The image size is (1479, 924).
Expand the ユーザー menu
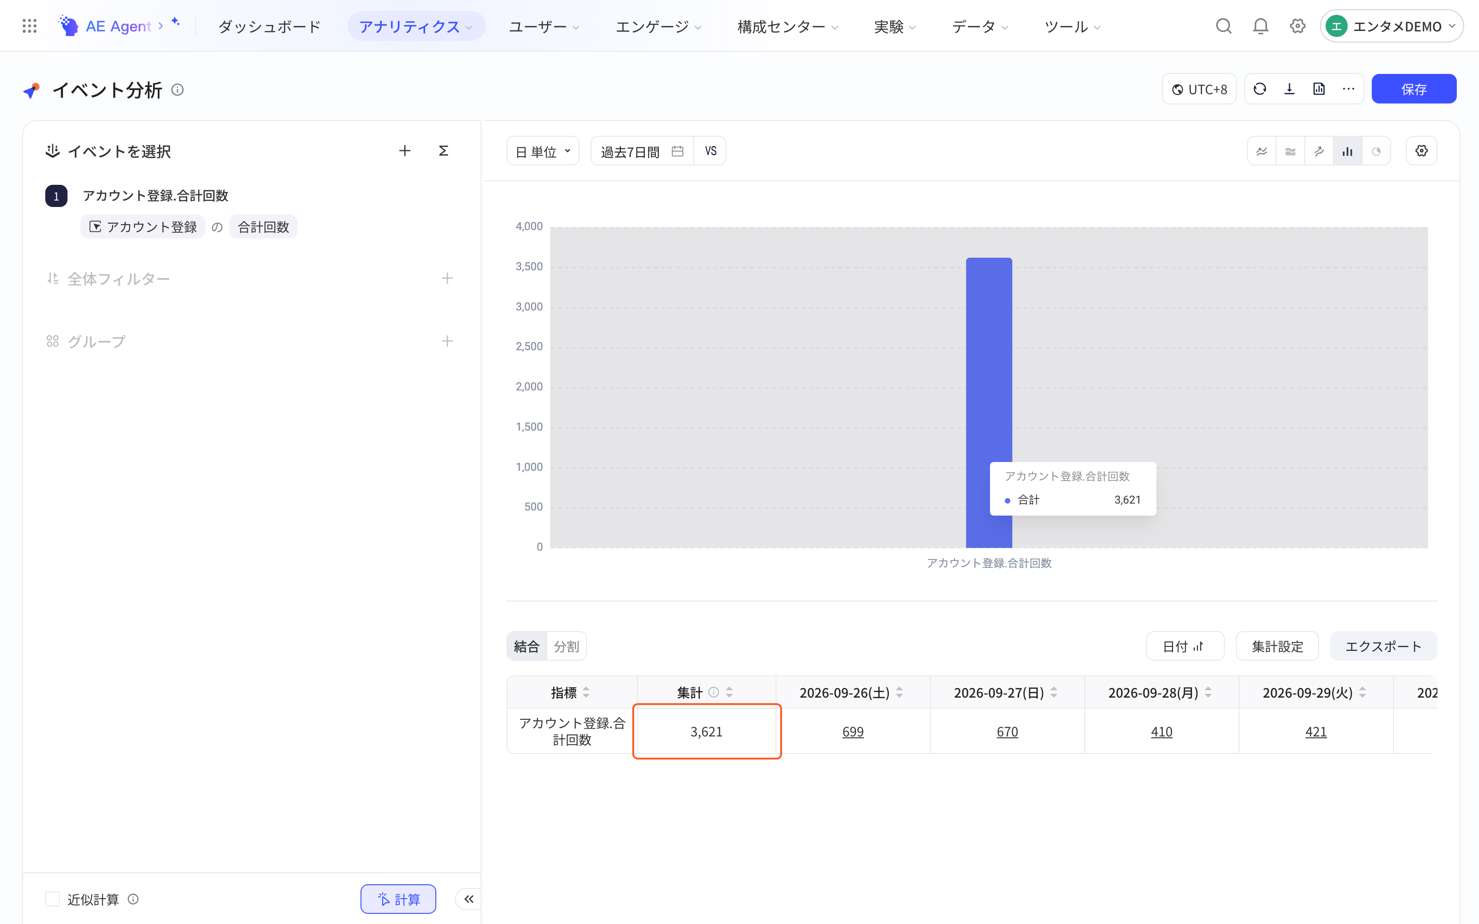tap(544, 26)
